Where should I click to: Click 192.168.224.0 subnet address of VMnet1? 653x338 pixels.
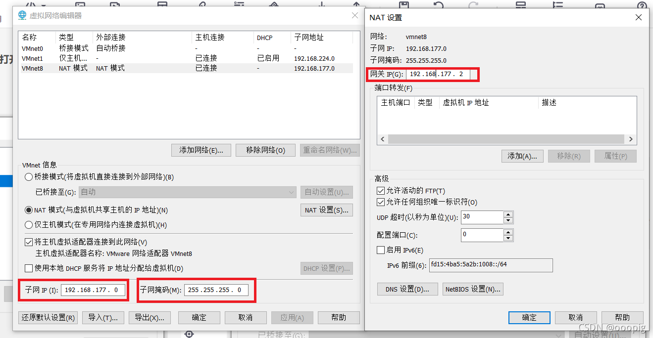pos(314,59)
